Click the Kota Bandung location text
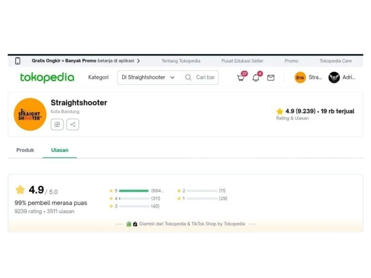The image size is (371, 278). (65, 111)
